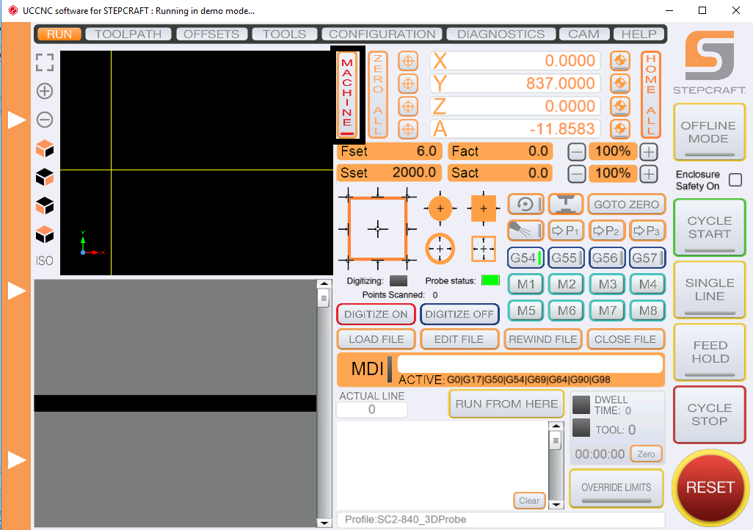Click G-code list scrollbar down arrow
Viewport: 753px width, 530px height.
[x=324, y=523]
